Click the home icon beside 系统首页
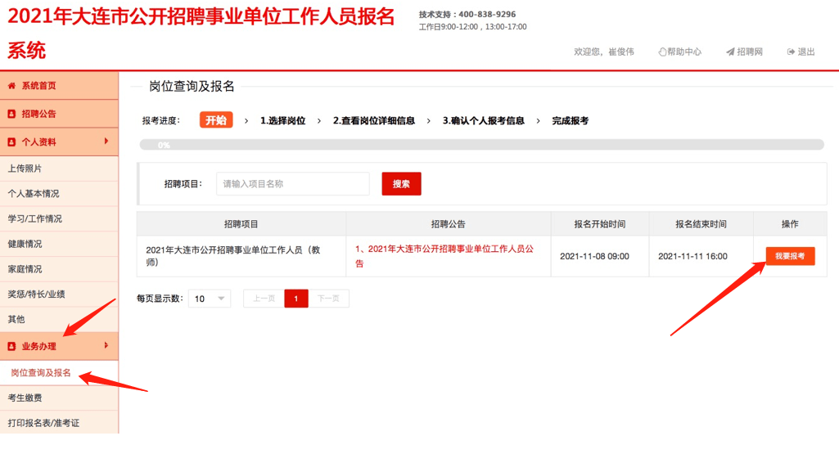 tap(12, 86)
